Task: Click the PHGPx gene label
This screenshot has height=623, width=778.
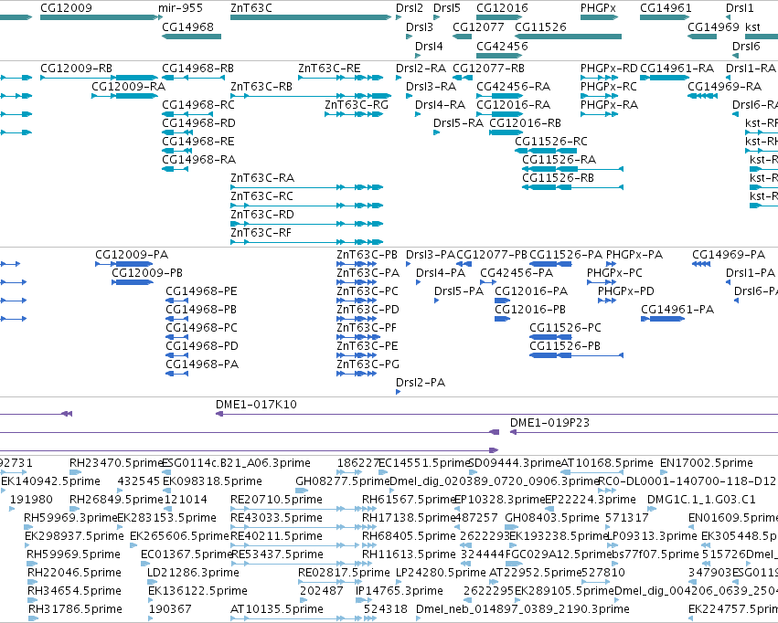Action: click(598, 8)
